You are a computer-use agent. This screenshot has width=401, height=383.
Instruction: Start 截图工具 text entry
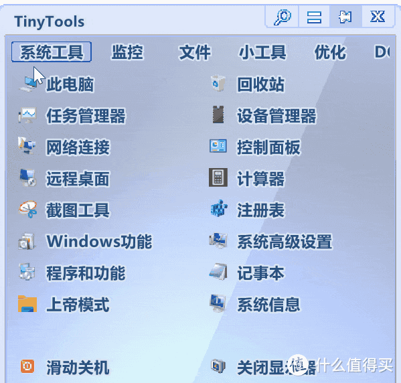pyautogui.click(x=78, y=210)
